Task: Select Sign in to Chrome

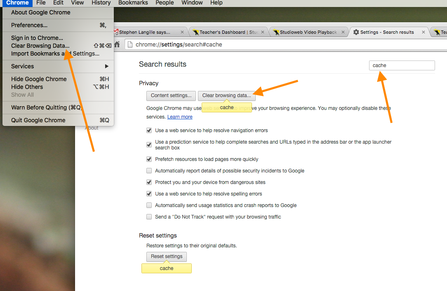Action: coord(58,38)
